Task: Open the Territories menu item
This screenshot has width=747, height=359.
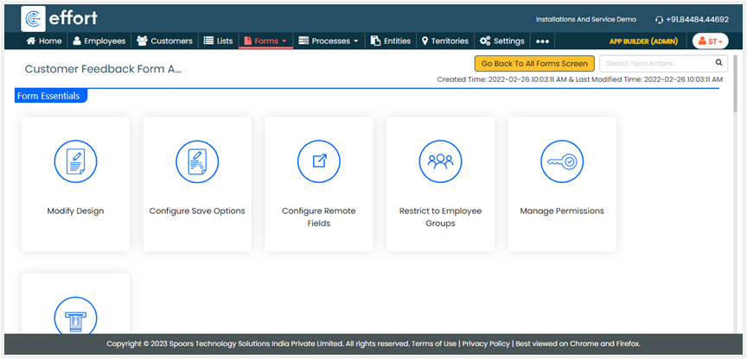Action: click(x=444, y=41)
